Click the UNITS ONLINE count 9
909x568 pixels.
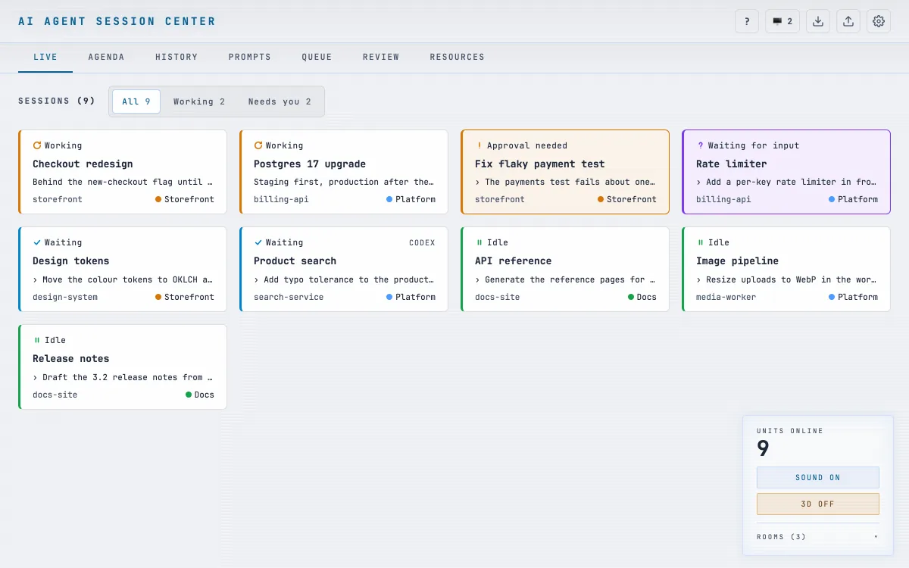(763, 448)
